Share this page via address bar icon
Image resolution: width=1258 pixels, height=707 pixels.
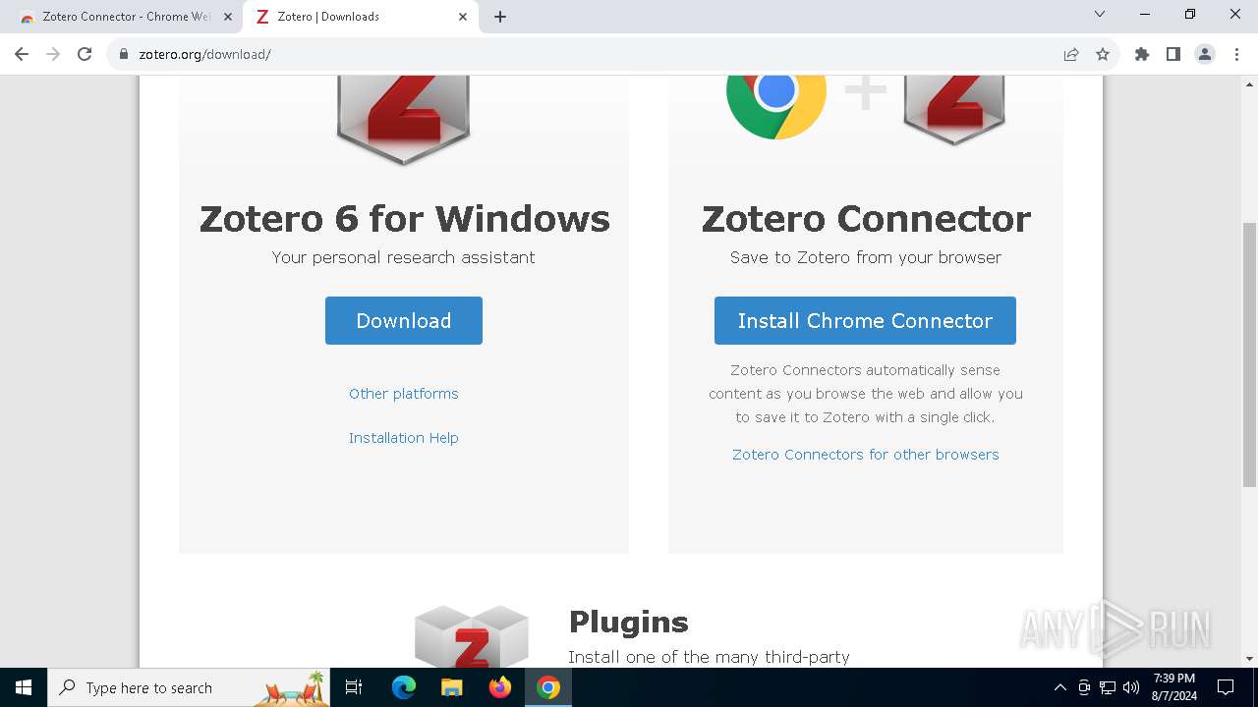click(x=1071, y=54)
